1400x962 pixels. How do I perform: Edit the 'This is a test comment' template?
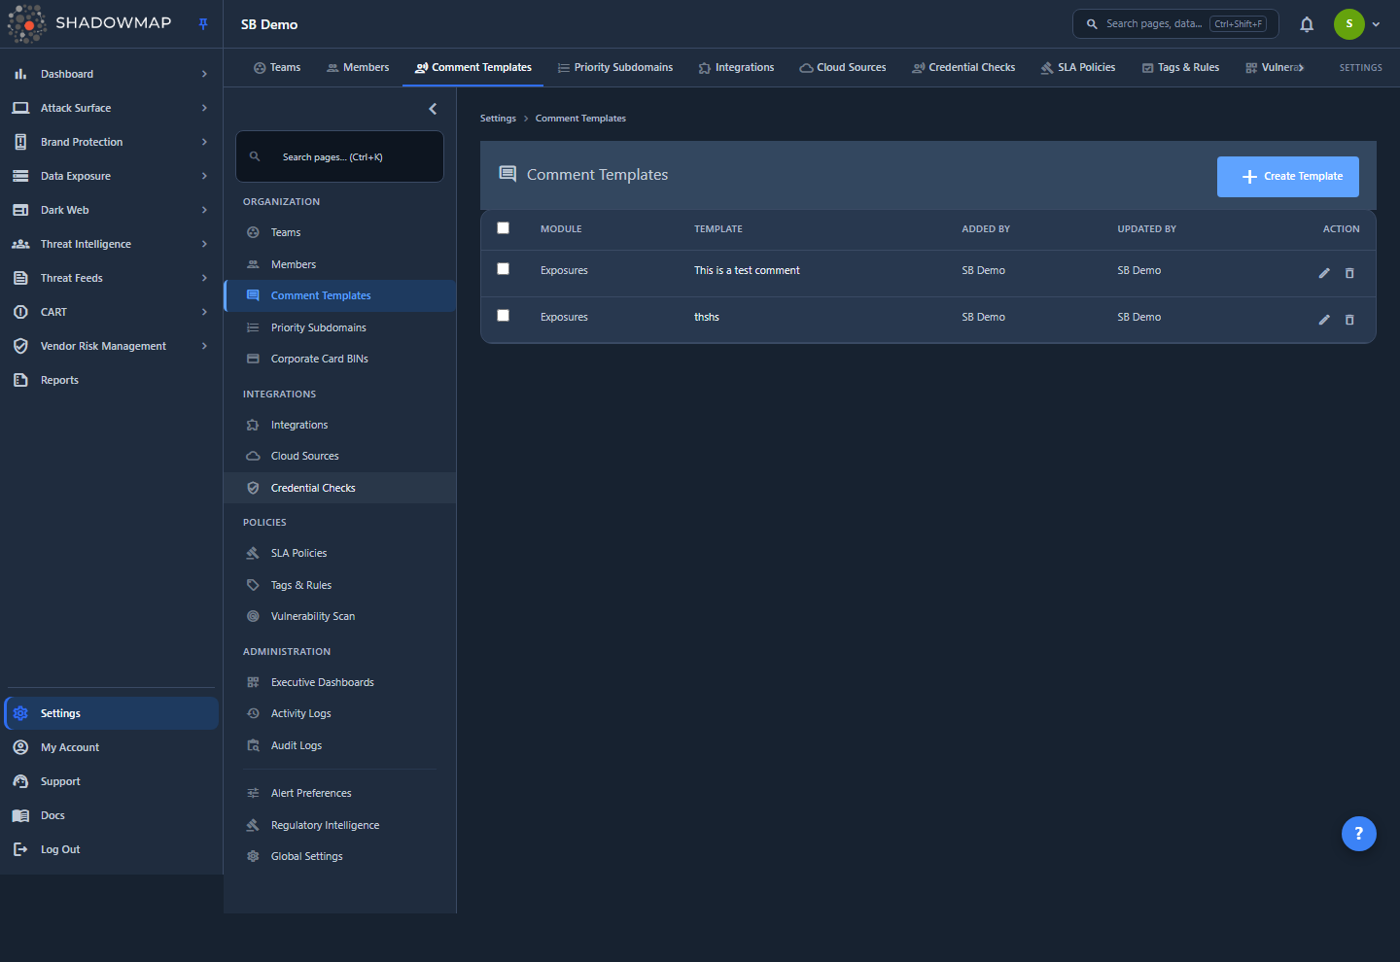1323,273
